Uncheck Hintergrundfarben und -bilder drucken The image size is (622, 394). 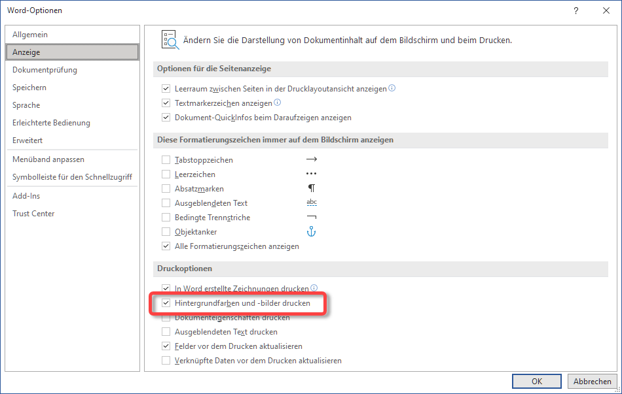click(166, 303)
